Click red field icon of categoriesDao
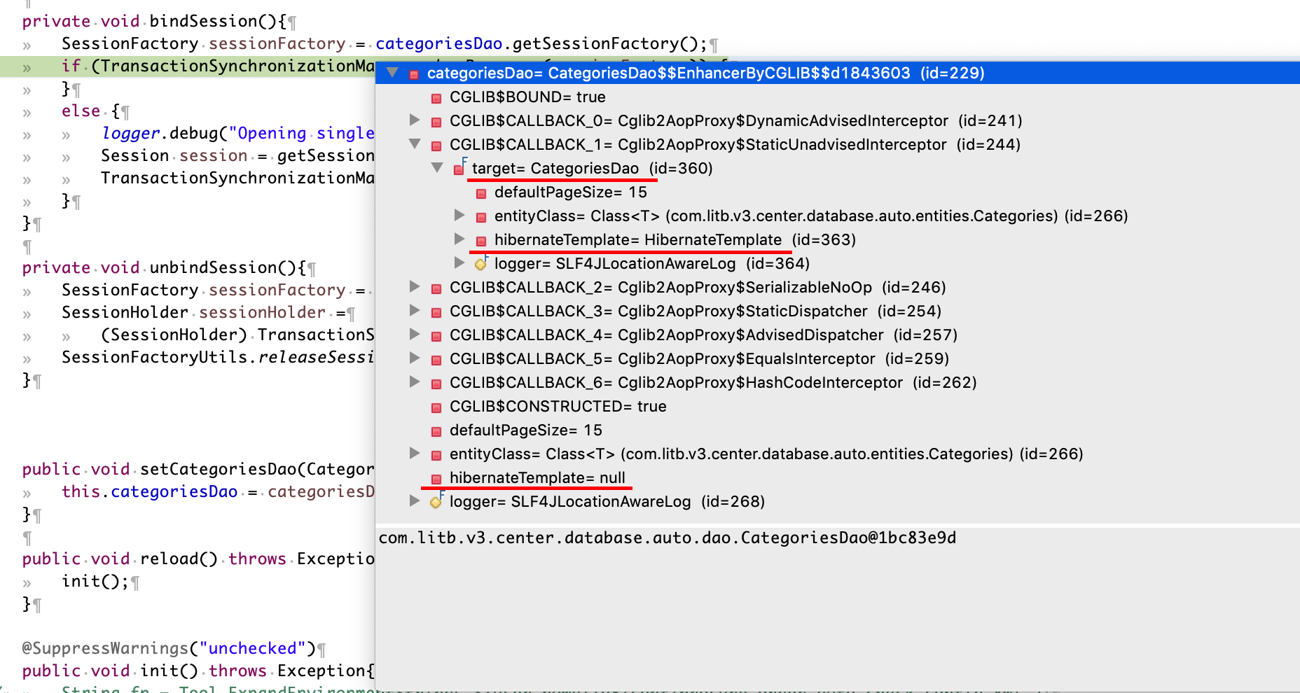This screenshot has height=693, width=1300. (414, 74)
